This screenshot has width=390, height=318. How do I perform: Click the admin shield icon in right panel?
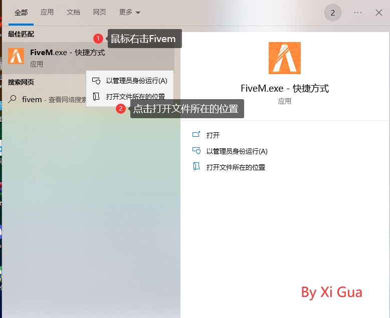pyautogui.click(x=197, y=151)
